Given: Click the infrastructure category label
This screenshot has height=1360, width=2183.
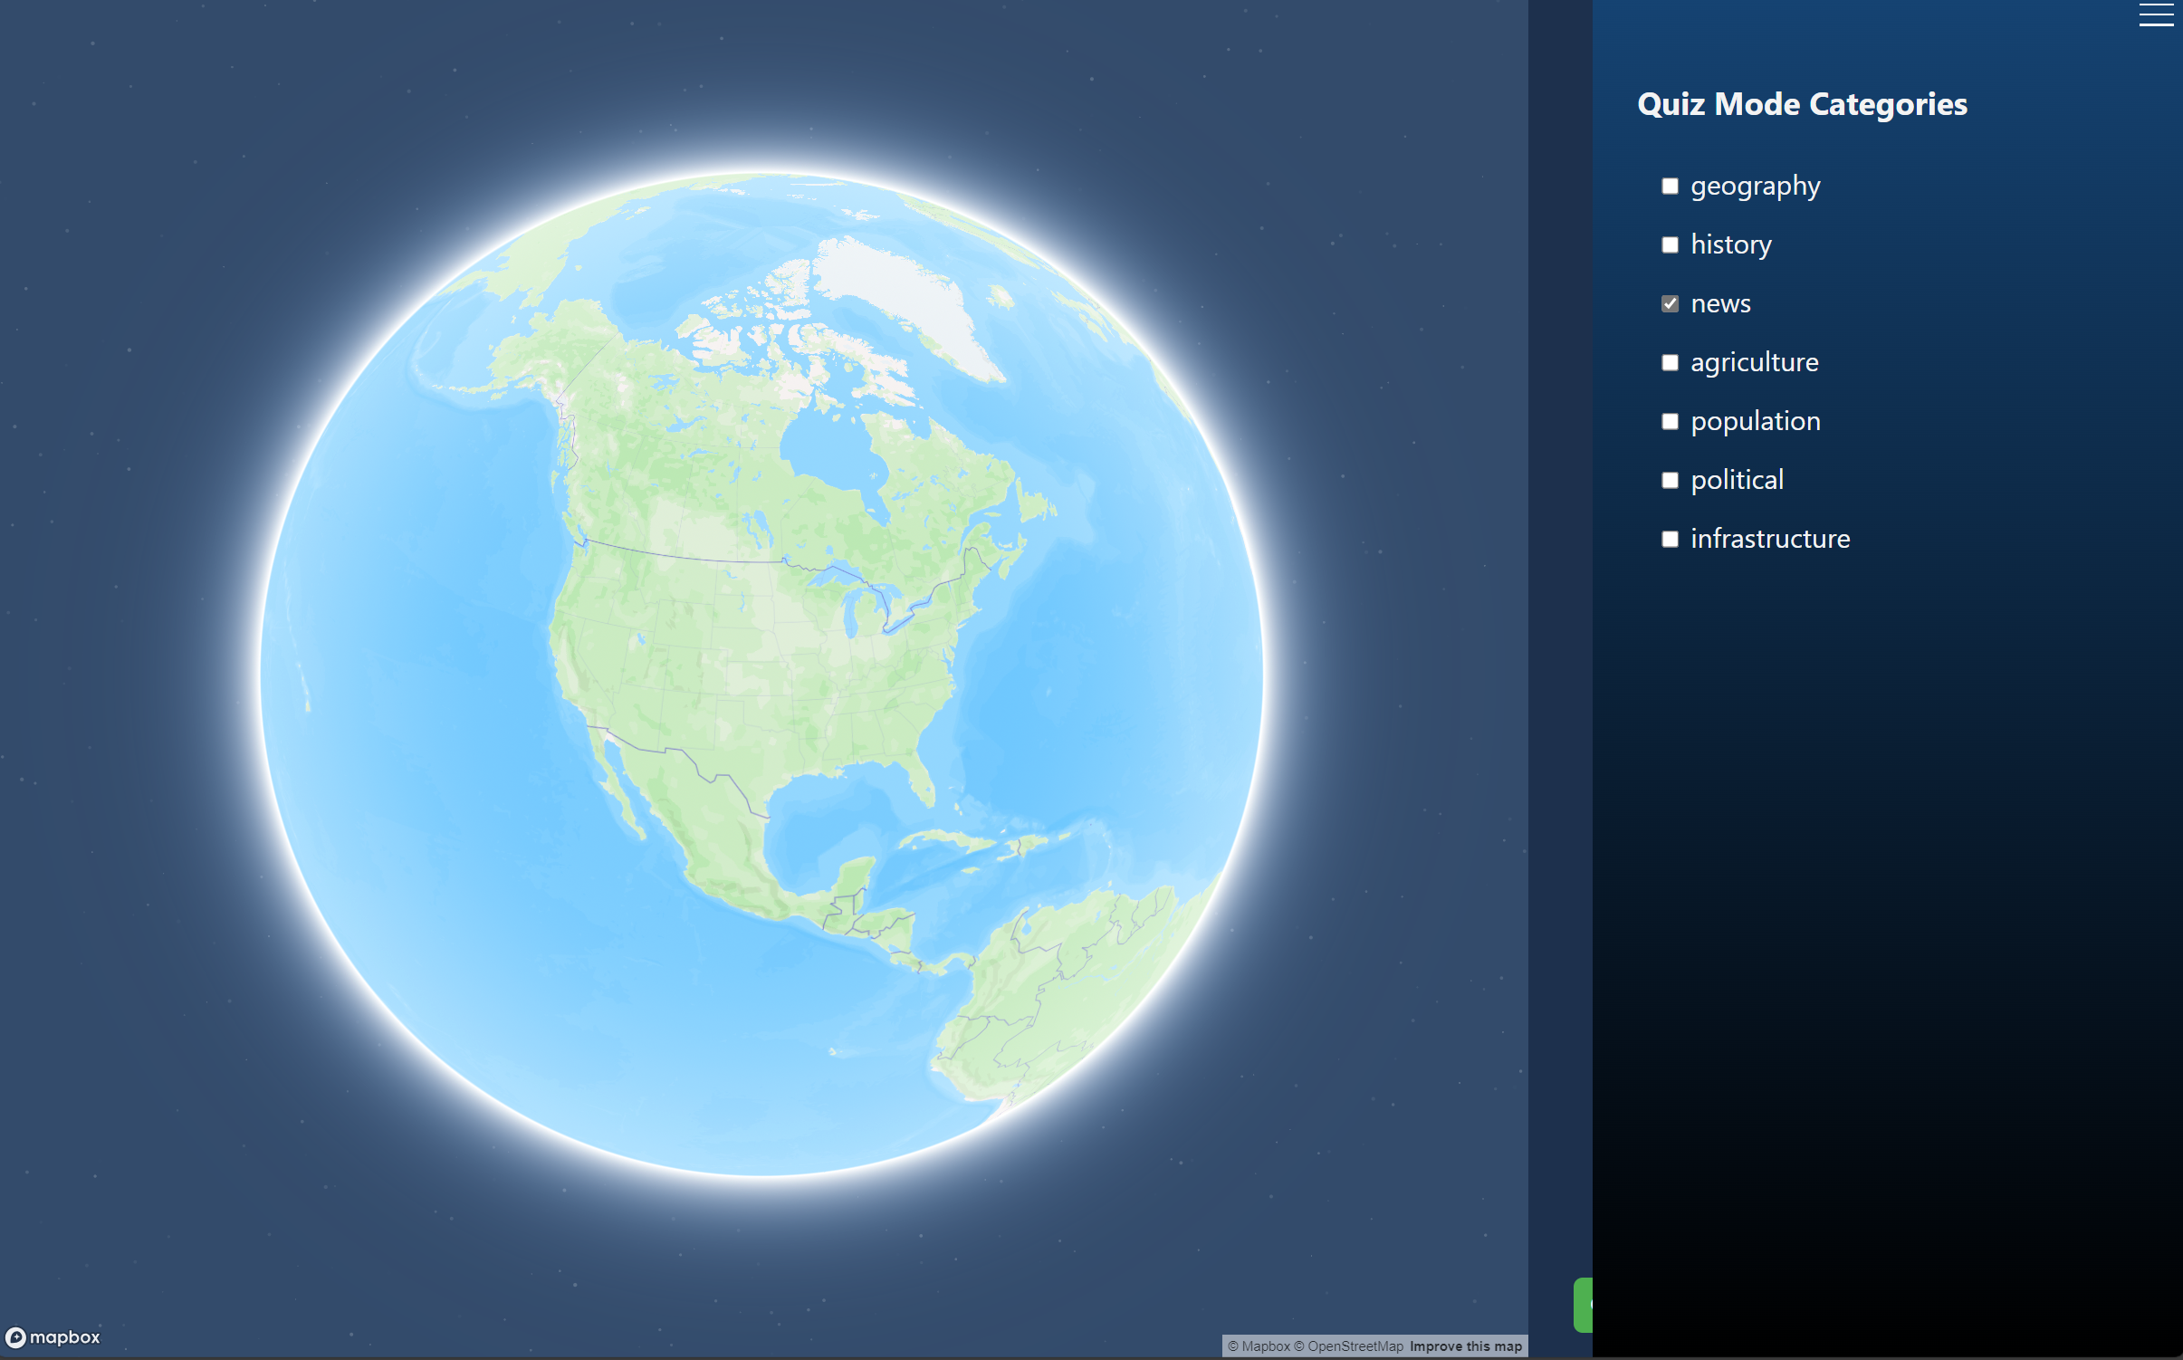Looking at the screenshot, I should point(1769,539).
